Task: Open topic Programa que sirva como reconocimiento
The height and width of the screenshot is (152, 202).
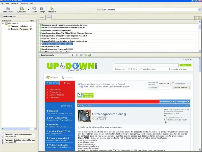Action: (x=65, y=25)
